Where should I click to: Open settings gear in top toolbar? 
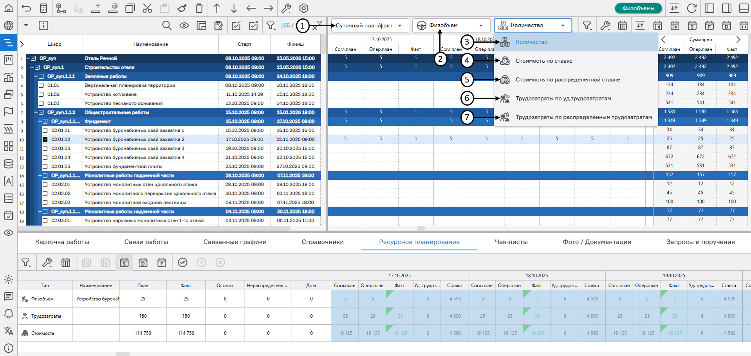point(303,8)
